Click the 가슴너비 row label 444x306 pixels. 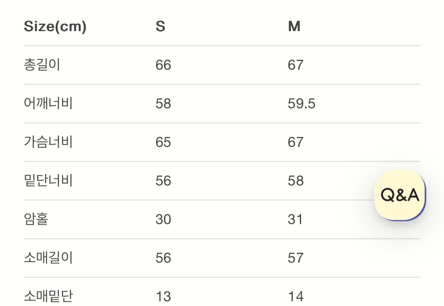click(x=48, y=142)
